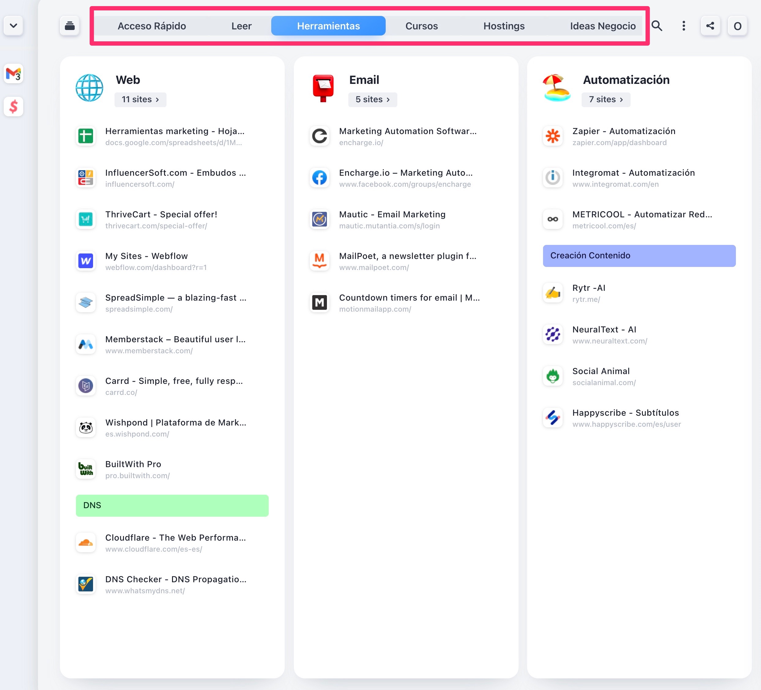Click the Webflow W icon
The height and width of the screenshot is (690, 761).
coord(86,261)
